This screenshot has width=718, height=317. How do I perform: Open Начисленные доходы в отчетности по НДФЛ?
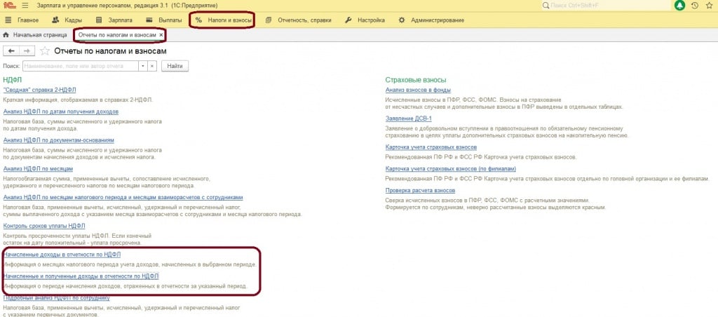tap(62, 255)
